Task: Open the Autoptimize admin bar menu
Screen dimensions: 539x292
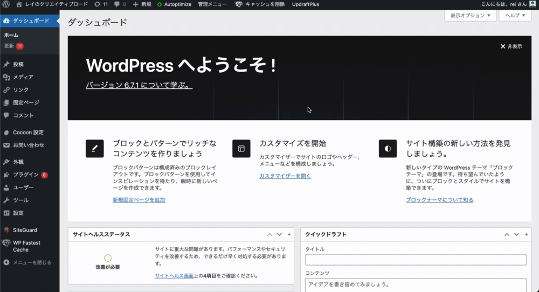Action: [174, 4]
